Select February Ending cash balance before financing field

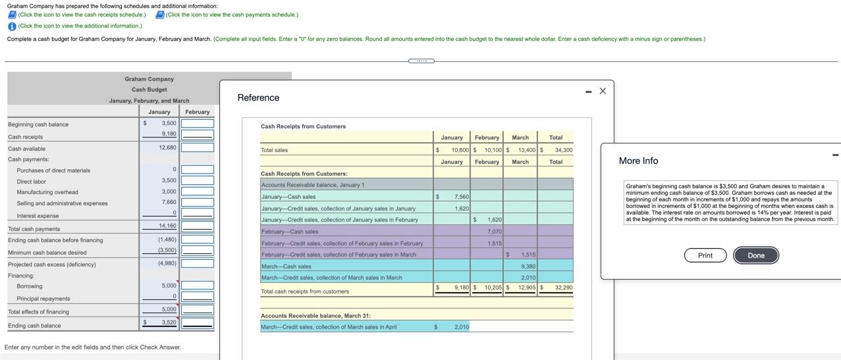198,240
